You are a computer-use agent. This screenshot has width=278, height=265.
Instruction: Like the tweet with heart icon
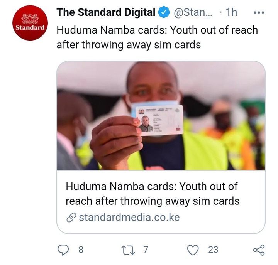click(x=193, y=250)
